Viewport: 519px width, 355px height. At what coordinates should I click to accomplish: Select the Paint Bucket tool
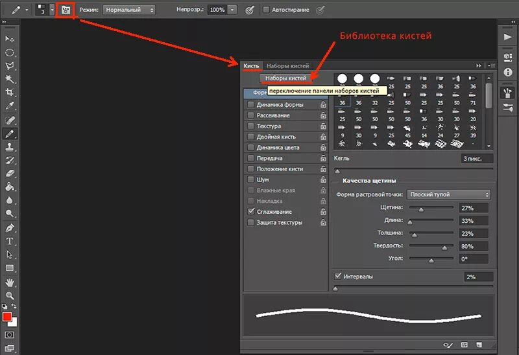click(x=10, y=187)
